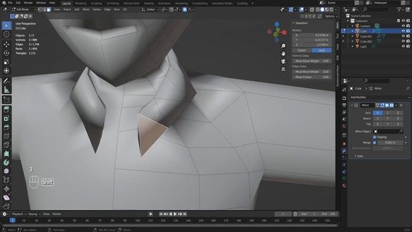Screen dimensions: 412x232
Task: Click the pan hand viewport icon
Action: (283, 53)
